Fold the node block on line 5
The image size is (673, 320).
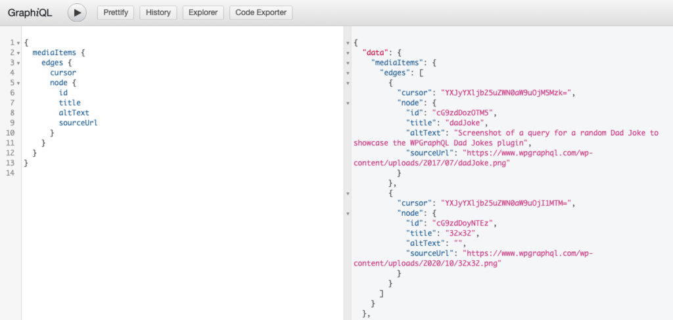pos(18,83)
